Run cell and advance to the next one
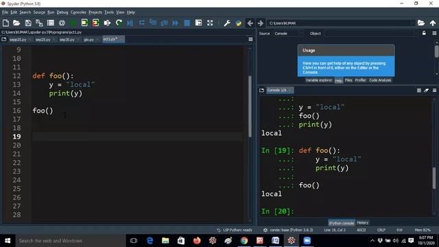This screenshot has height=247, width=439. 95,23
